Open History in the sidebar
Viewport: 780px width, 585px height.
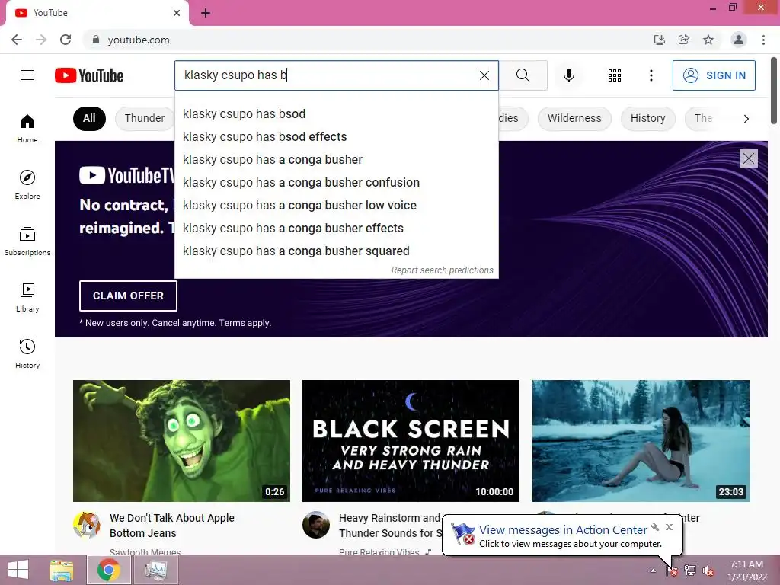coord(27,353)
